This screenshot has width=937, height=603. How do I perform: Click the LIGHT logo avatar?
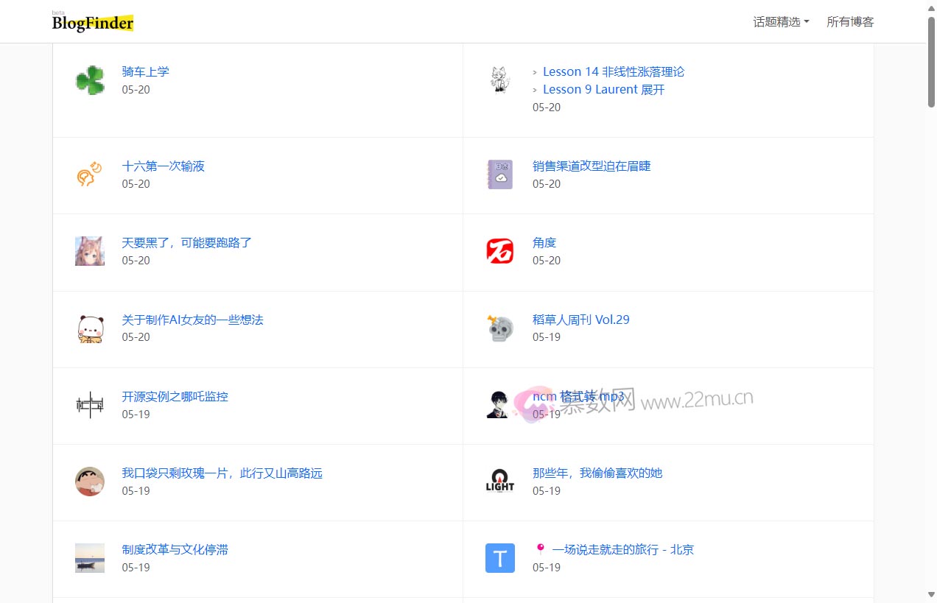coord(500,482)
